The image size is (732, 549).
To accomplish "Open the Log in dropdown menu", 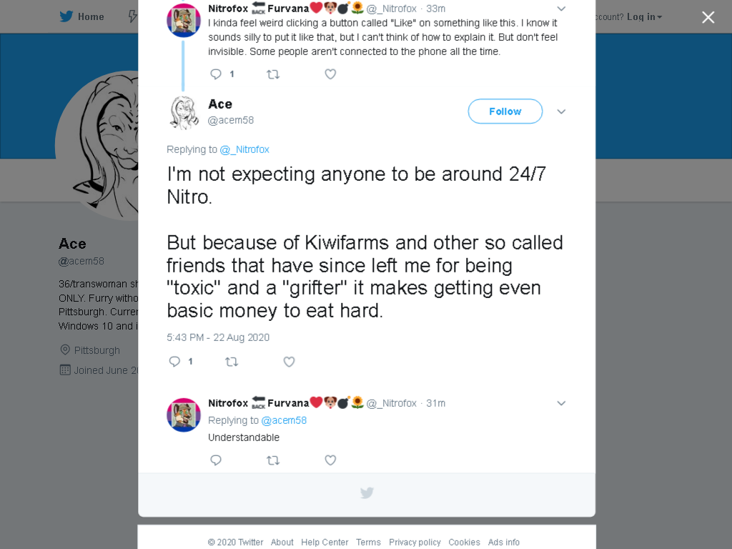I will [644, 17].
